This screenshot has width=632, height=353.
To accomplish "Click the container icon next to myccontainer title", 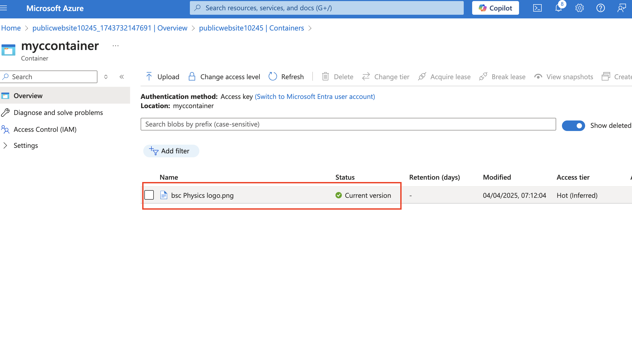I will point(8,50).
